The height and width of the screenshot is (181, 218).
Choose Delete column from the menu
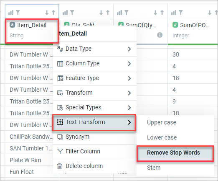(95, 166)
